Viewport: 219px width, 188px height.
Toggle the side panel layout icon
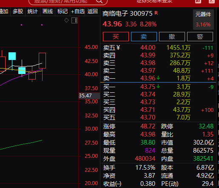click(74, 20)
